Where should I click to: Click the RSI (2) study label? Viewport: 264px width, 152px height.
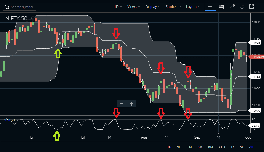[x=10, y=120]
